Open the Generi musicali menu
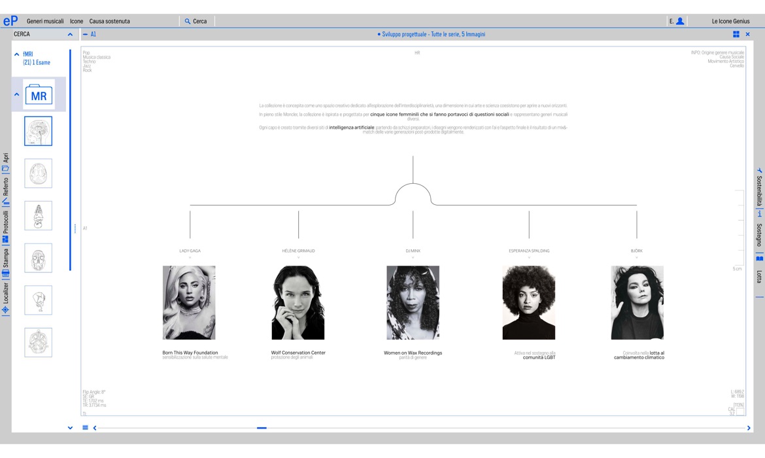The width and height of the screenshot is (765, 458). pyautogui.click(x=45, y=21)
